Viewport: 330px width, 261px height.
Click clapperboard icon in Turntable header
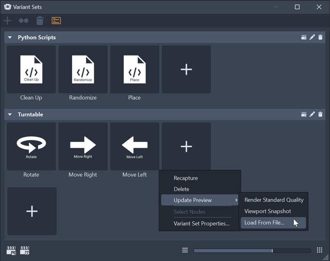304,115
